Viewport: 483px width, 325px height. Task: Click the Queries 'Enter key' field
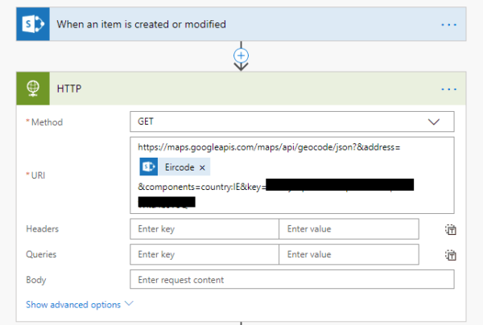204,255
